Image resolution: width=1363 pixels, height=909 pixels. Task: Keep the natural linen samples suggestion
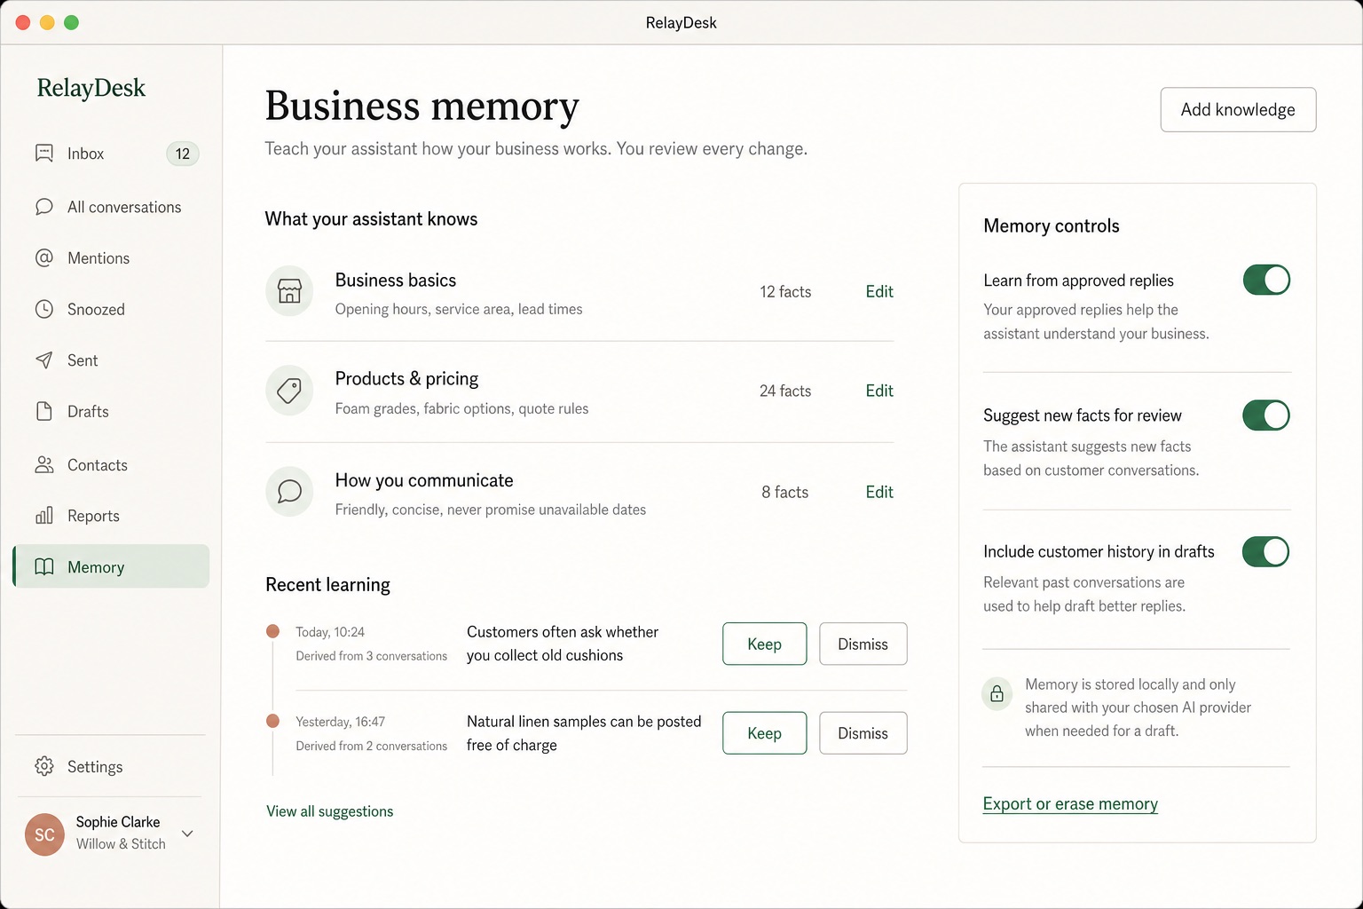coord(764,733)
